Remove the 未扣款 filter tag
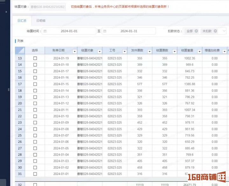Screen dimensions: 229x186 (215, 31)
